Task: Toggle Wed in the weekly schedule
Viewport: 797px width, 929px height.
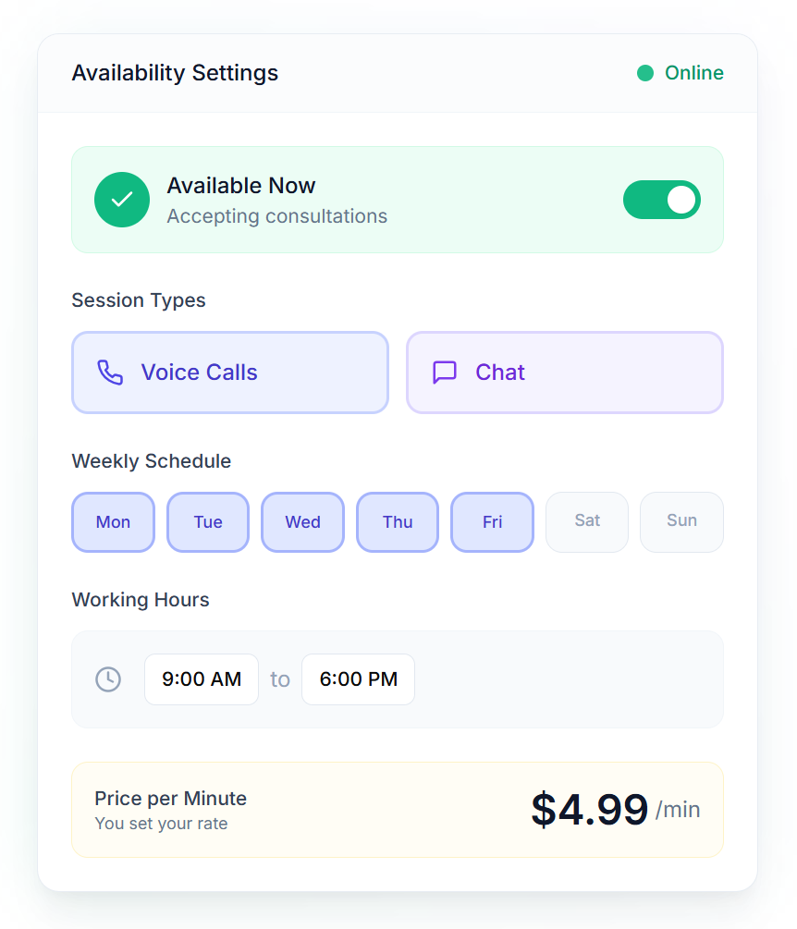Action: coord(302,522)
